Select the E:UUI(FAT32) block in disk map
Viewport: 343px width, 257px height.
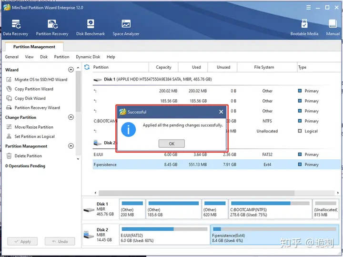tap(164, 235)
